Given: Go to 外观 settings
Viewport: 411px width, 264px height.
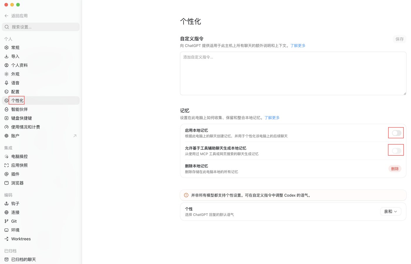Looking at the screenshot, I should point(41,74).
